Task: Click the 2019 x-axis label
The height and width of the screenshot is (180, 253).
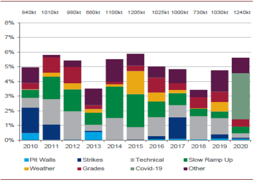Action: click(220, 146)
